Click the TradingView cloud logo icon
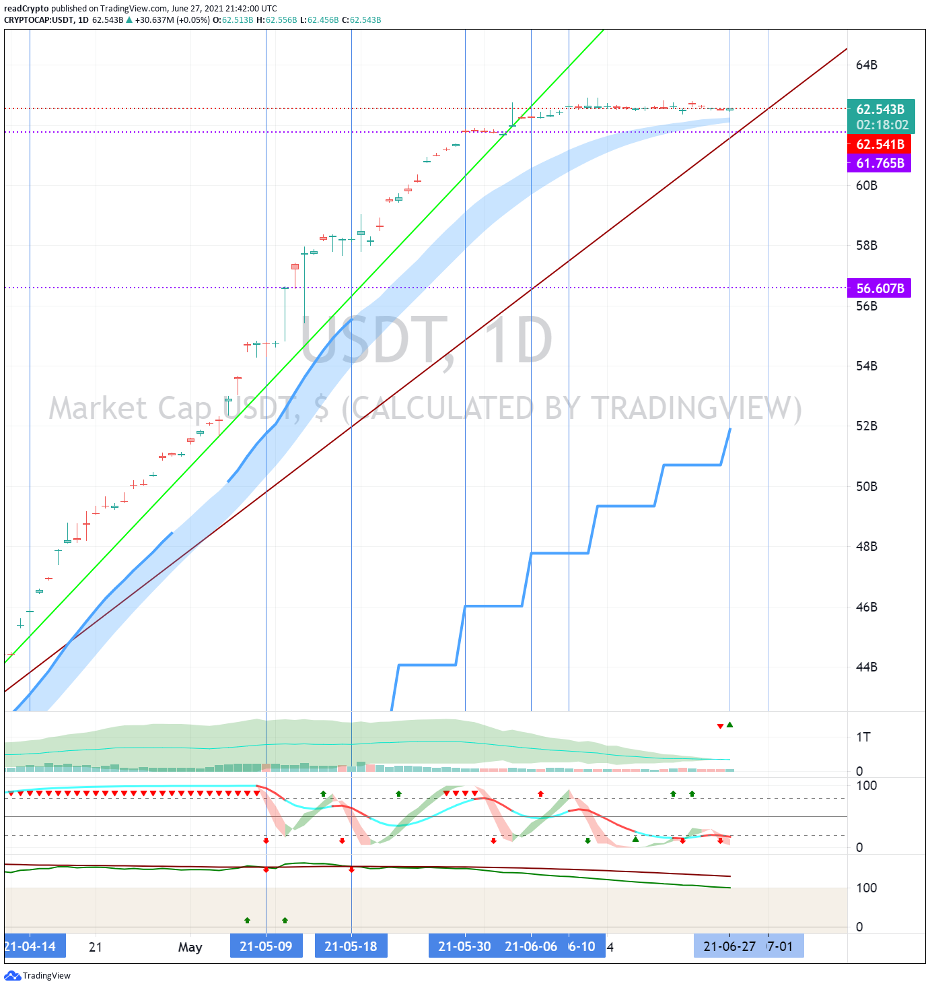 click(13, 976)
